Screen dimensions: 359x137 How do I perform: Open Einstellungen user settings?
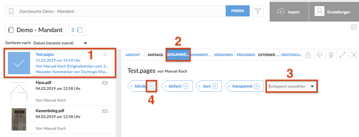click(333, 12)
